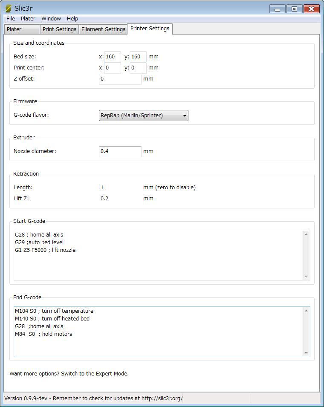Click the 'G1 Z5 F5000 ; lift nozzle' line
Viewport: 324px width, 407px height.
pyautogui.click(x=45, y=250)
